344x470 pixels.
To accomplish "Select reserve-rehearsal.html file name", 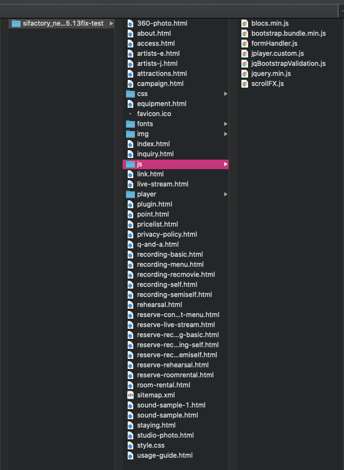I will point(173,365).
